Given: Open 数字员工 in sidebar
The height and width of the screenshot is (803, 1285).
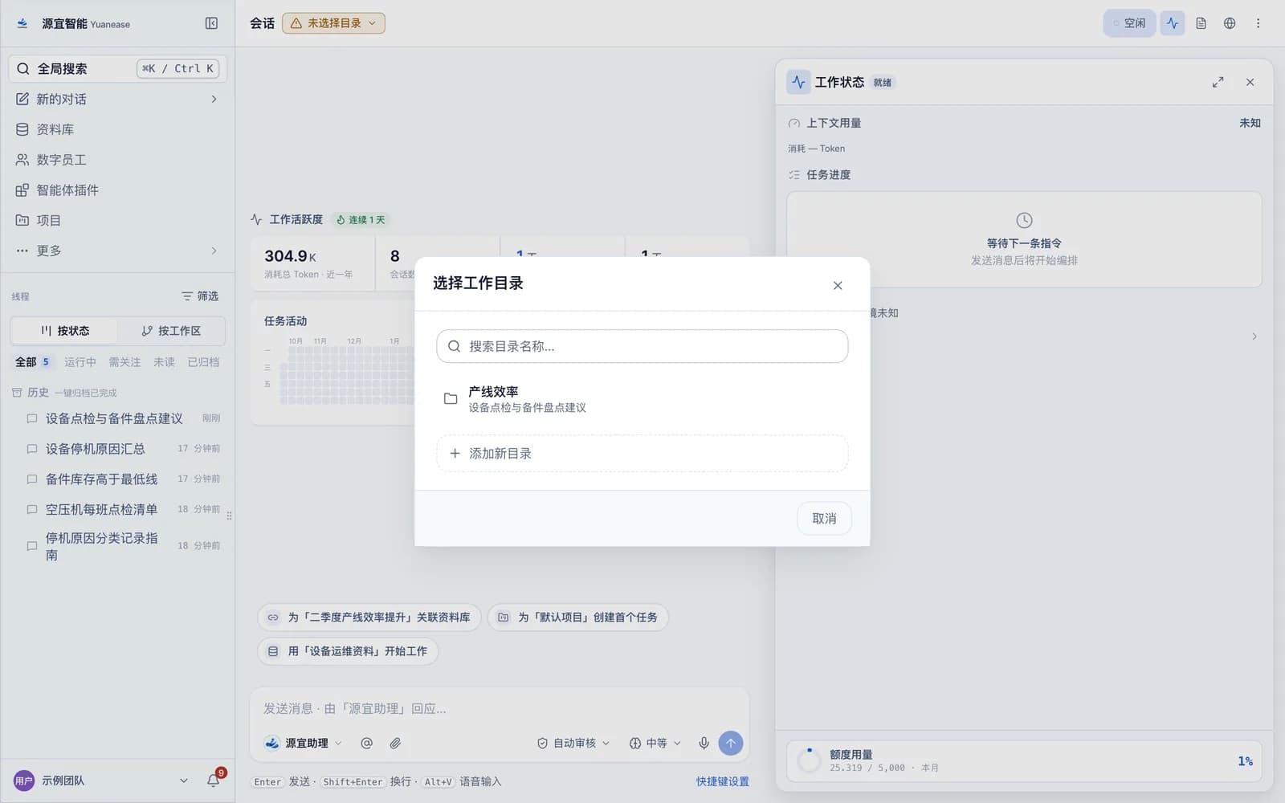Looking at the screenshot, I should point(117,160).
